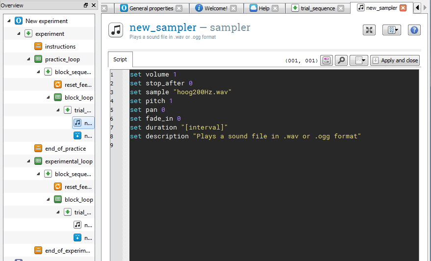Collapse block_loop under practice_loop
Screen dimensions: 431x261
pyautogui.click(x=48, y=97)
